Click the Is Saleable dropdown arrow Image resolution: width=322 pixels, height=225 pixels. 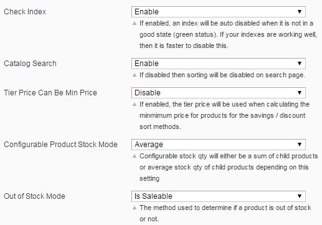300,196
